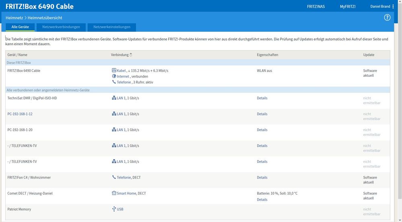Screen dimensions: 402x222
Task: Open FRITZ!NAS from header
Action: coord(316,6)
